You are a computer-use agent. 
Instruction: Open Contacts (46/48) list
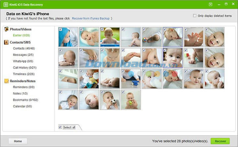click(24, 48)
